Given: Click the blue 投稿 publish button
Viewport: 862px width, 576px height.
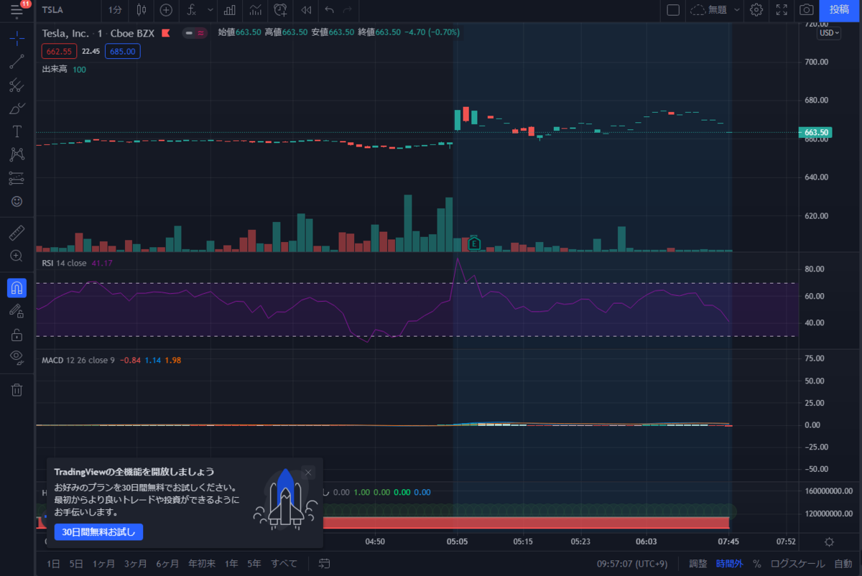Looking at the screenshot, I should click(839, 10).
